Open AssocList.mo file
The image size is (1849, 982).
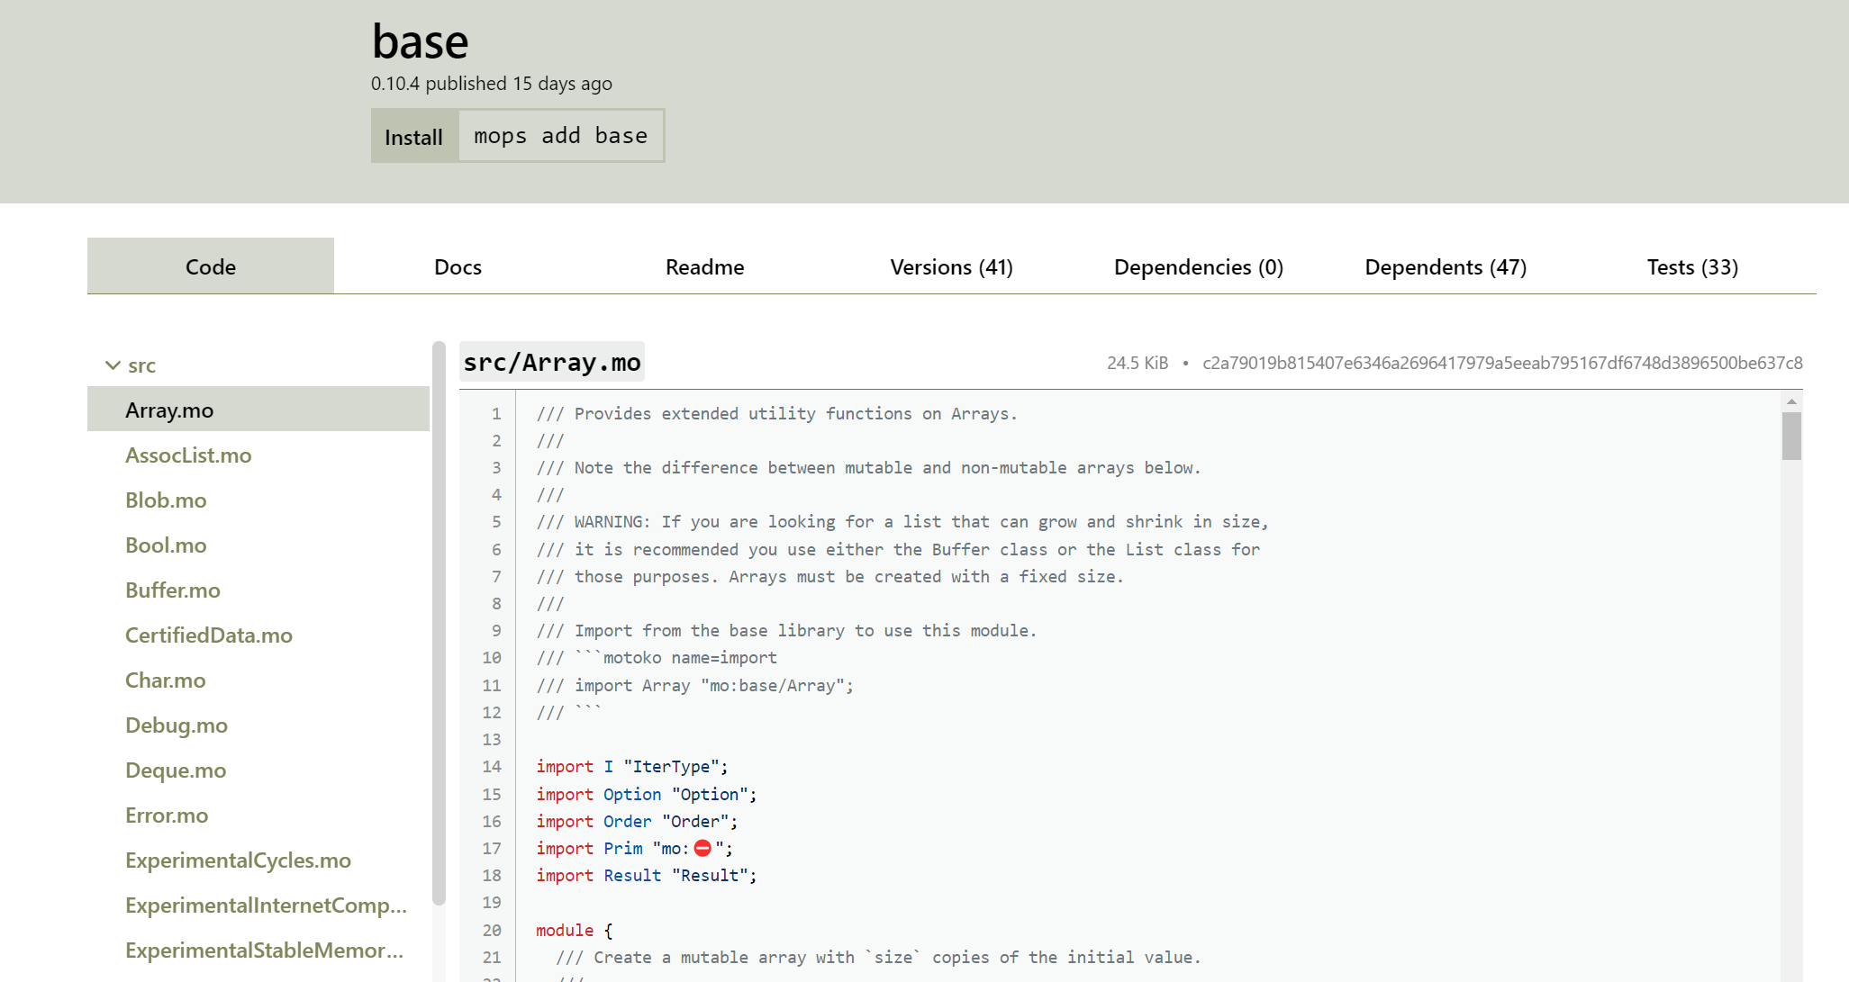point(188,455)
